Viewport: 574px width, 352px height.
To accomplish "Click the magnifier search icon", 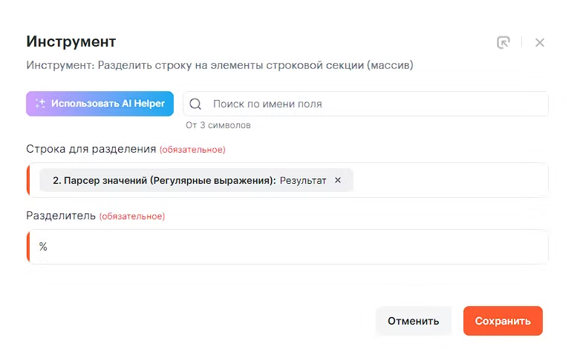I will tap(196, 104).
